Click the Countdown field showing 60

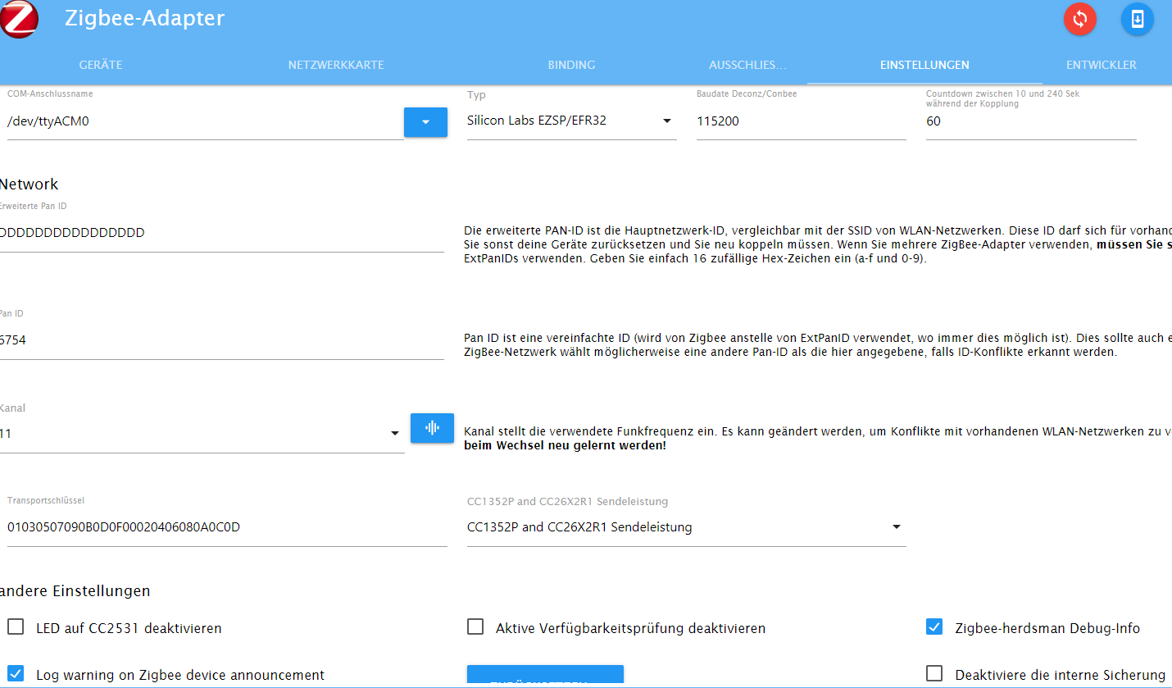coord(1031,121)
